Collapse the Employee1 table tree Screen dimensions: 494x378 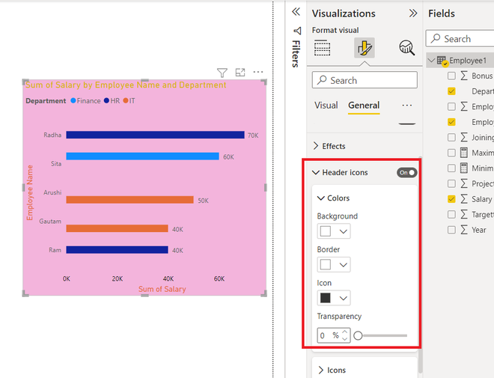pyautogui.click(x=431, y=60)
